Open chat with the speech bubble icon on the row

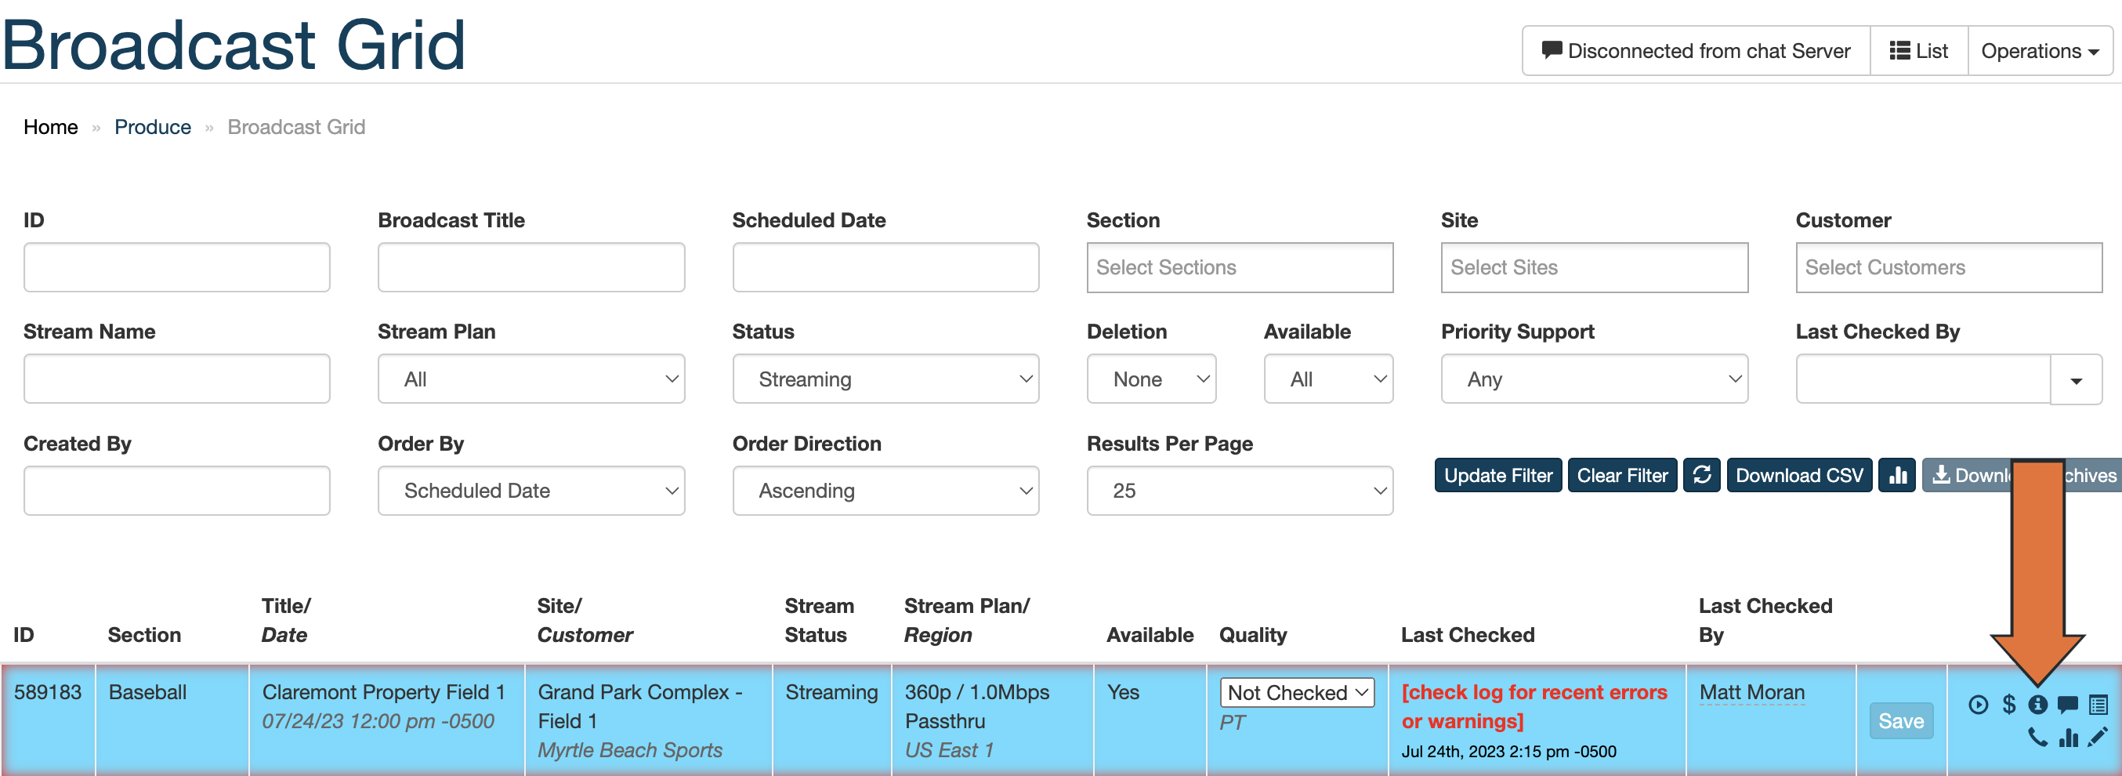tap(2068, 705)
